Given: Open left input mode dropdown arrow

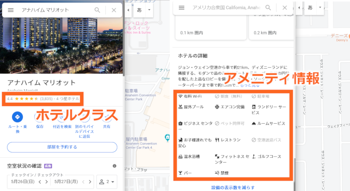Looking at the screenshot, I should point(149,10).
